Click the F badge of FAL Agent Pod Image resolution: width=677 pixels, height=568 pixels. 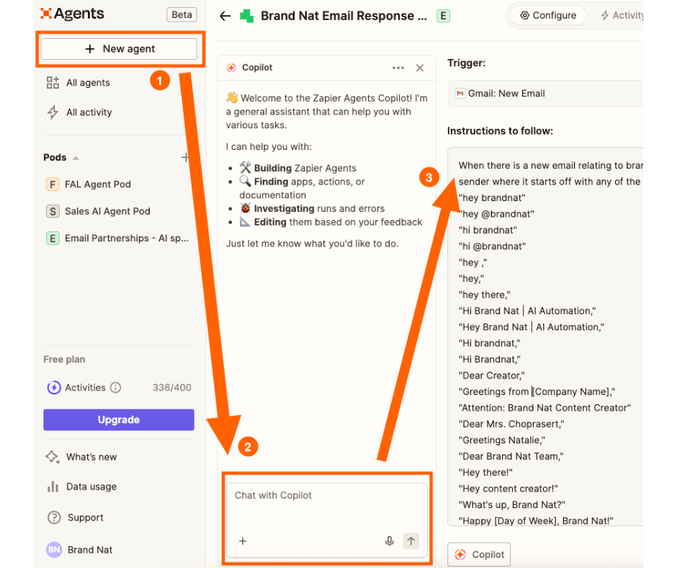coord(53,184)
